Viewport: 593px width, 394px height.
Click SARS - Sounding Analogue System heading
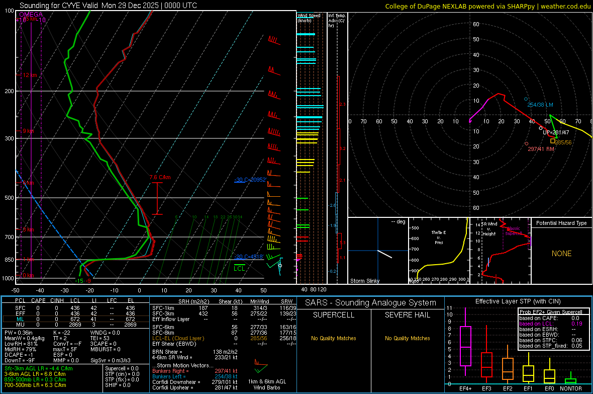tap(371, 303)
